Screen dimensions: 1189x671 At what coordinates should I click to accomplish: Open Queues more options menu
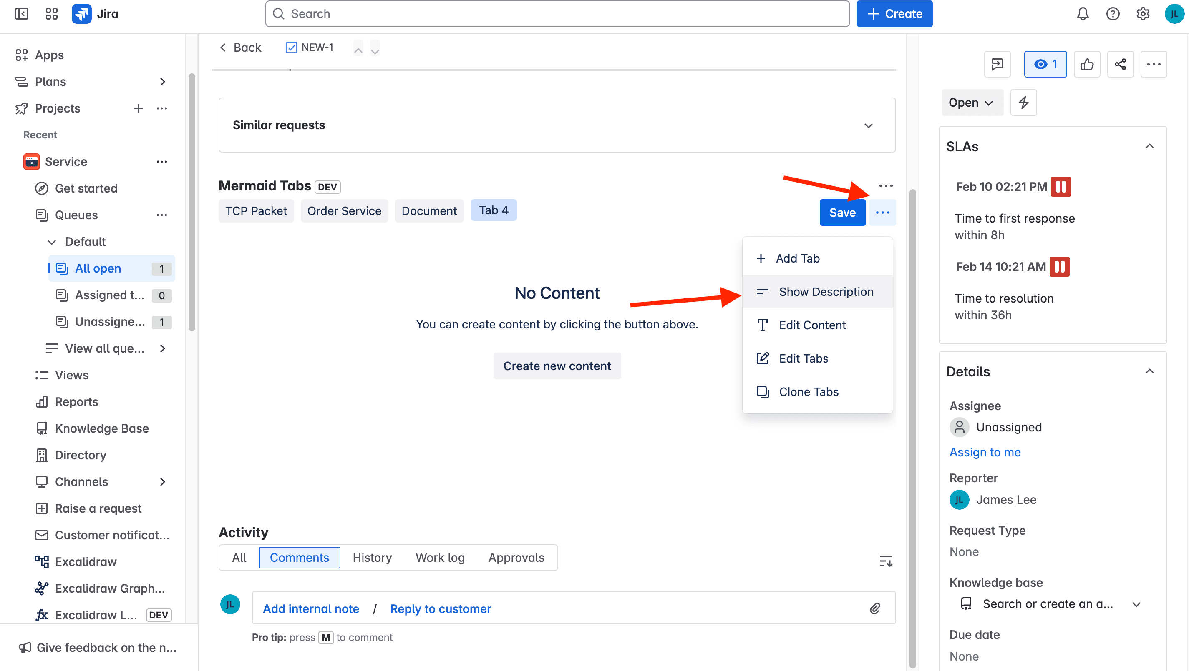coord(161,215)
